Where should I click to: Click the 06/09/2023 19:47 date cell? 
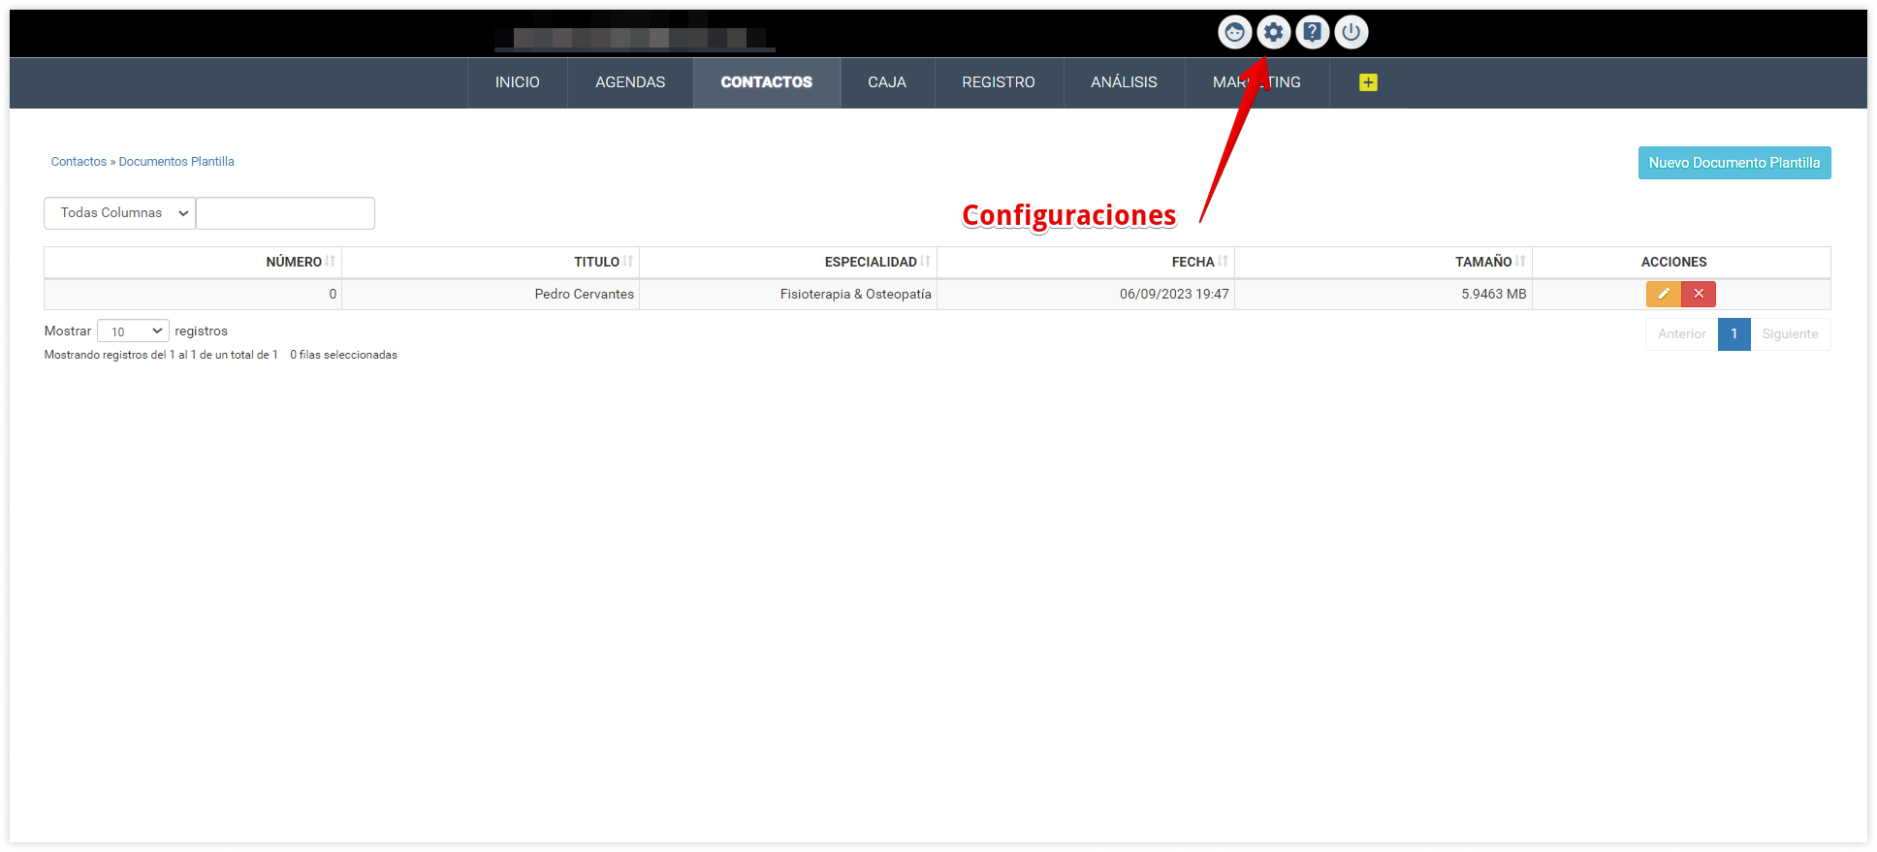pyautogui.click(x=1086, y=294)
